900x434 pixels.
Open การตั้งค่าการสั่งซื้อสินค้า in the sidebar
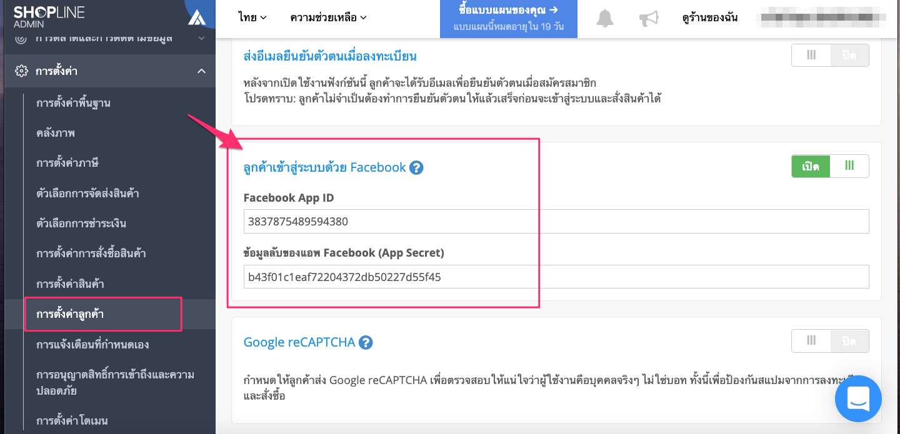click(91, 254)
